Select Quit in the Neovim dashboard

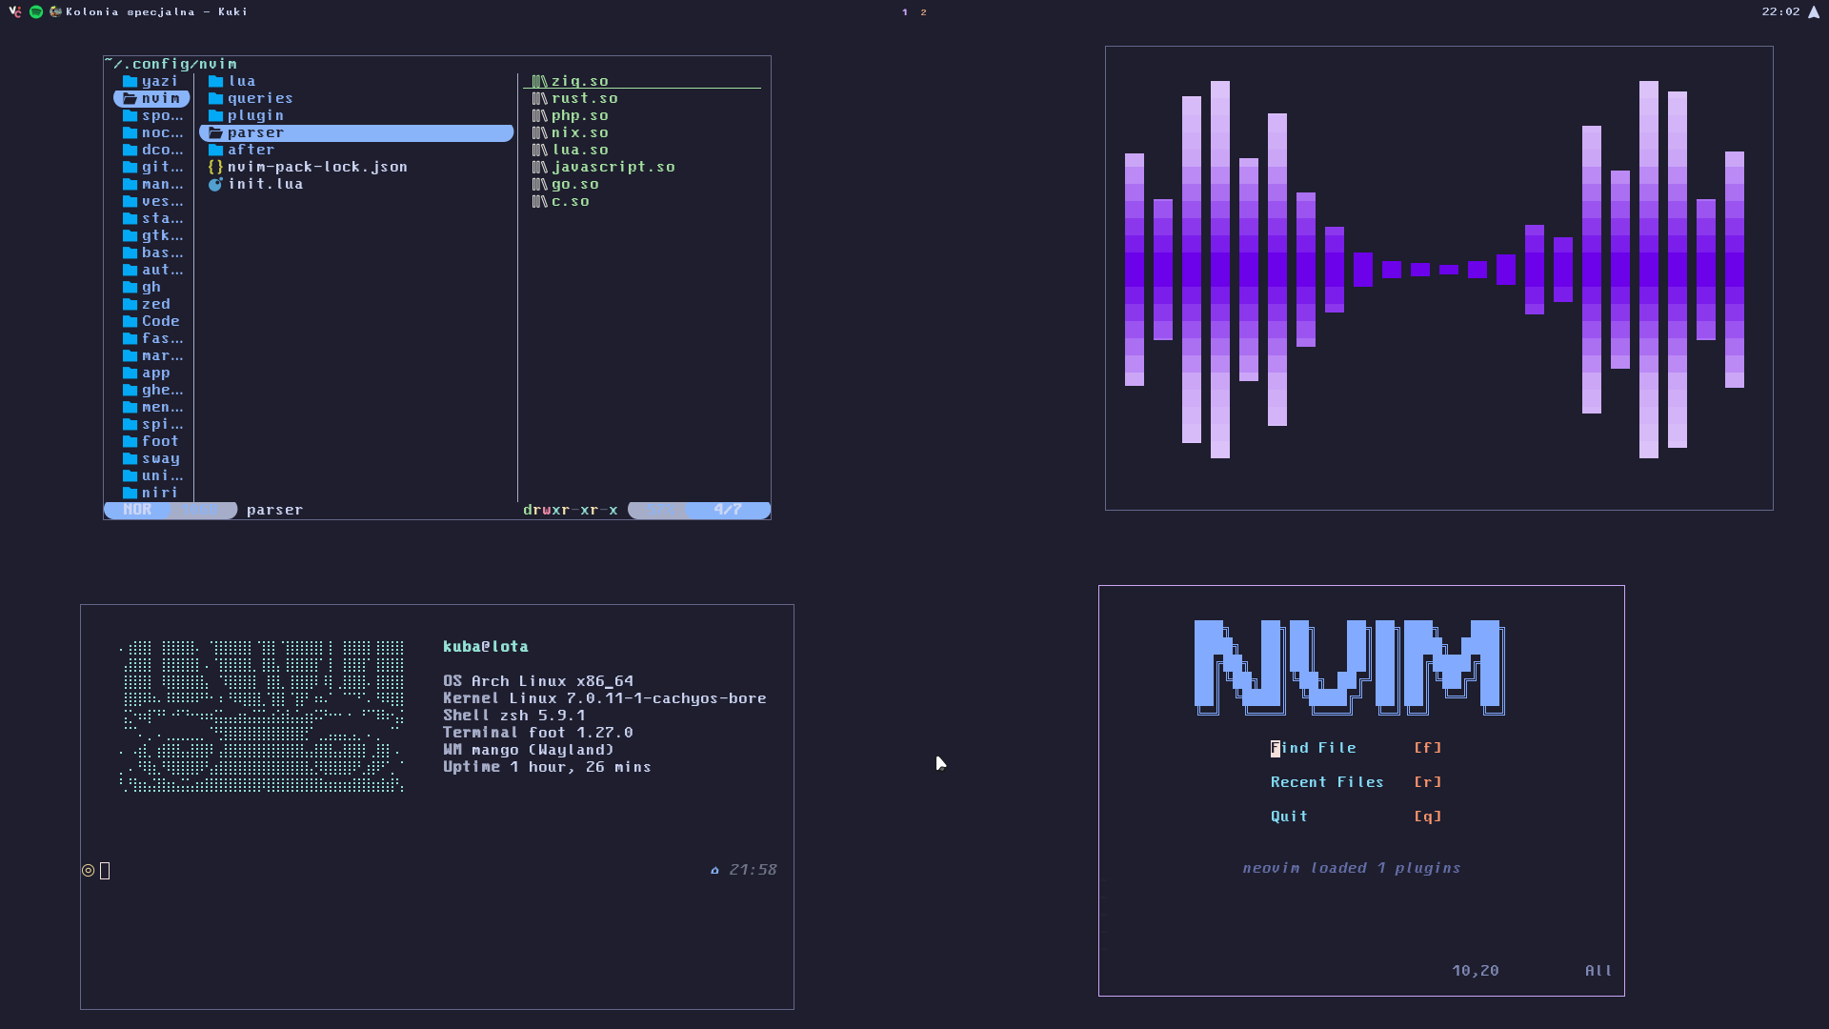pos(1289,817)
